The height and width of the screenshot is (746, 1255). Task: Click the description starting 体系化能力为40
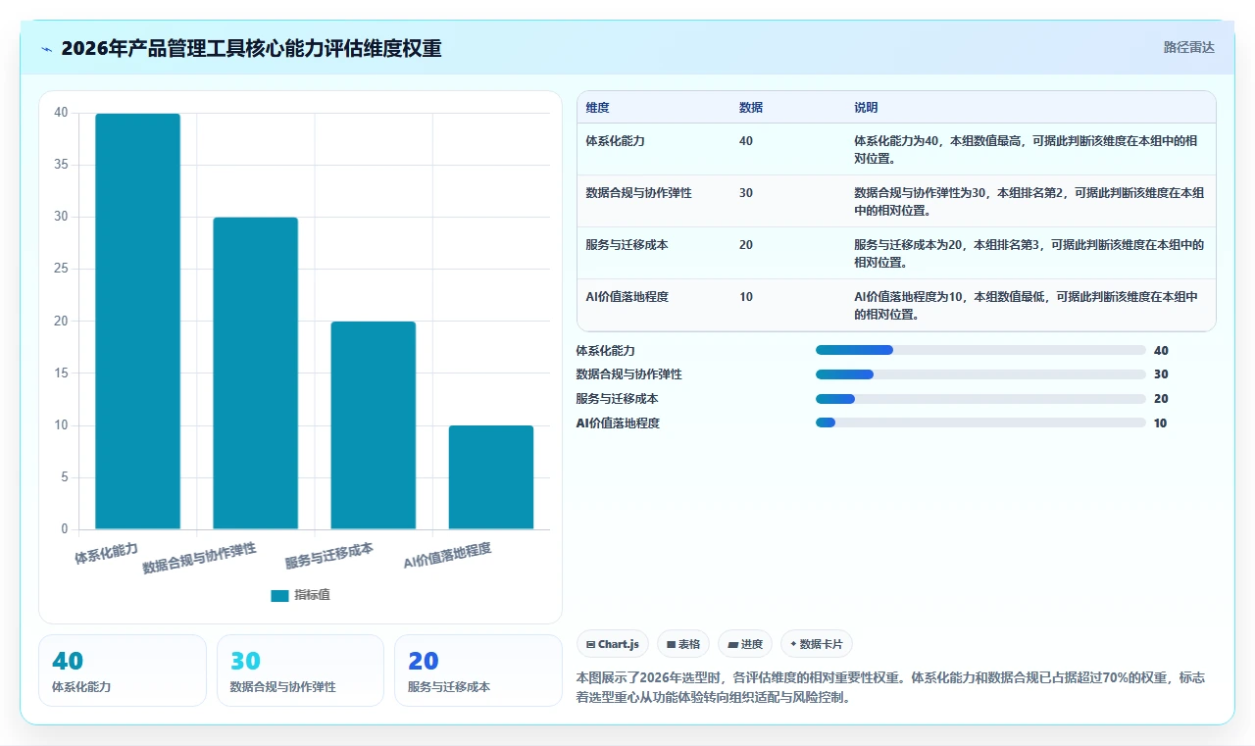pyautogui.click(x=1027, y=149)
